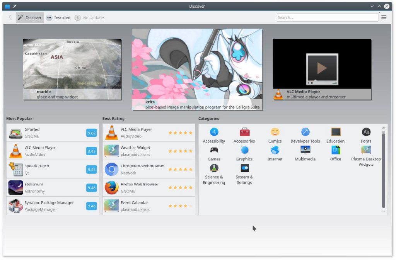Select the Synaptic Package Manager title
Image resolution: width=396 pixels, height=260 pixels.
[49, 203]
